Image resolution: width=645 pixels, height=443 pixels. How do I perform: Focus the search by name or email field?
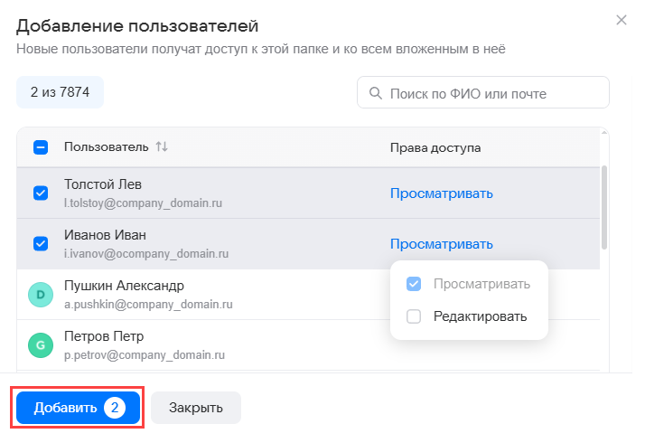[492, 93]
